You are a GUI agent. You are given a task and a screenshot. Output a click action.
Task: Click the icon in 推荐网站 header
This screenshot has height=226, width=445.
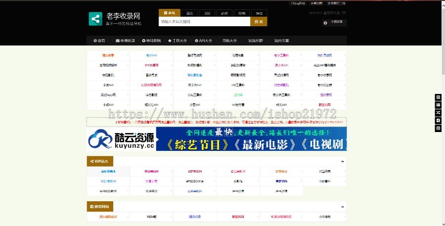pyautogui.click(x=91, y=207)
